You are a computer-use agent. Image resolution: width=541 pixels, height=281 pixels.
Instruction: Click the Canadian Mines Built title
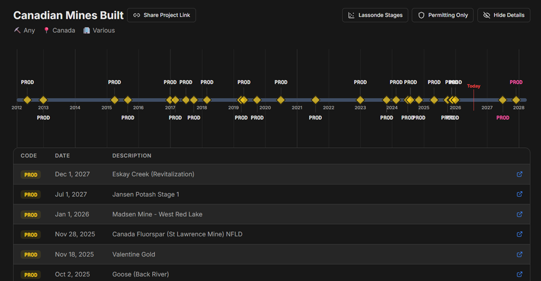(x=68, y=15)
